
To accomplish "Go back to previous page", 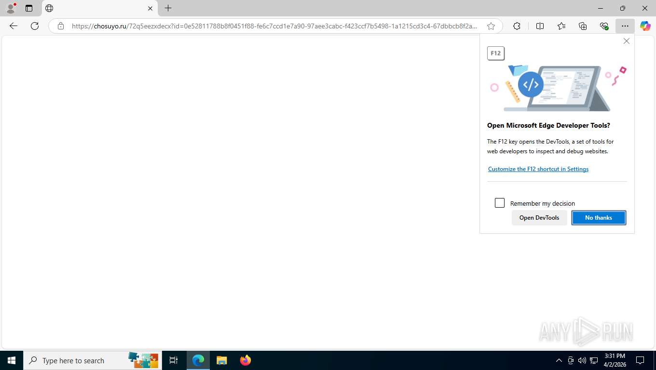I will pyautogui.click(x=14, y=26).
